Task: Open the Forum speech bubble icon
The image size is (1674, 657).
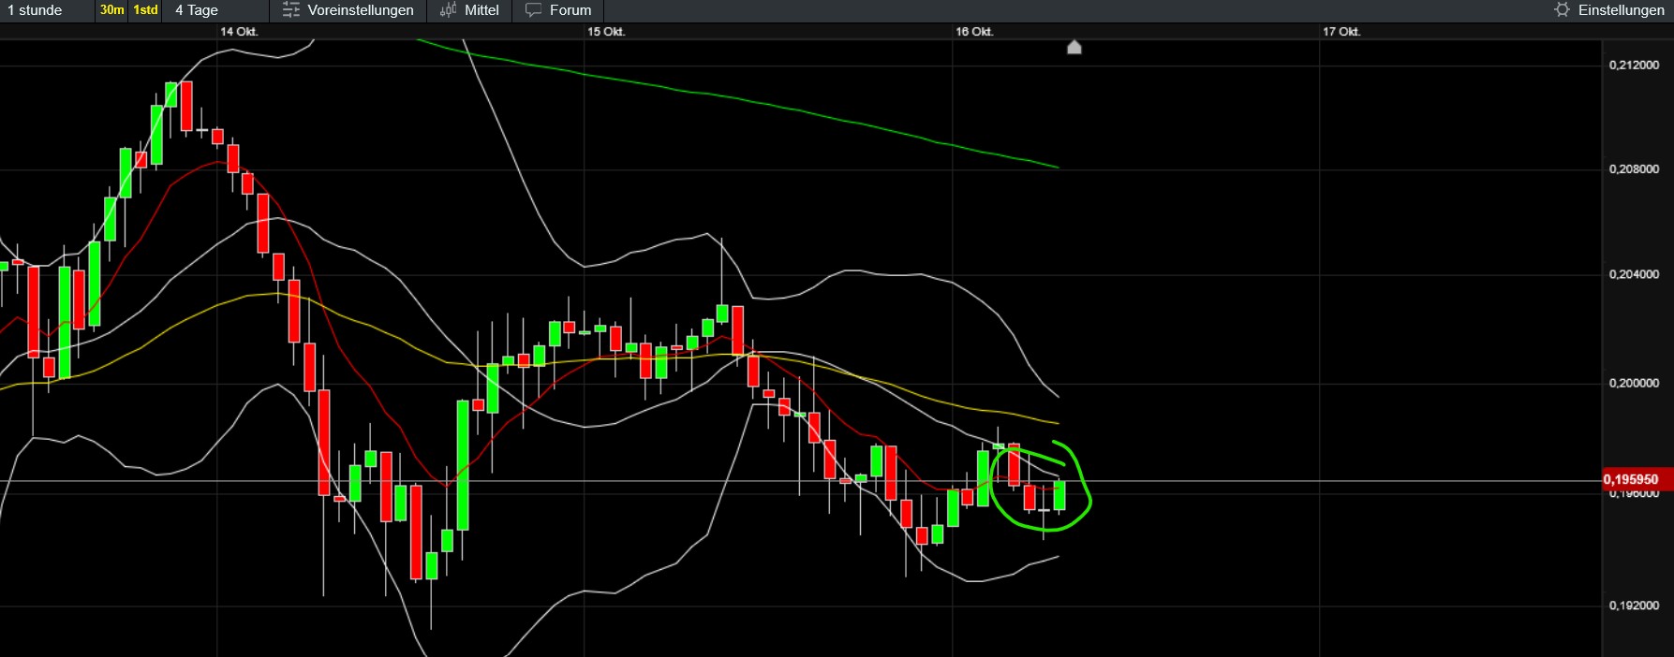Action: 533,10
